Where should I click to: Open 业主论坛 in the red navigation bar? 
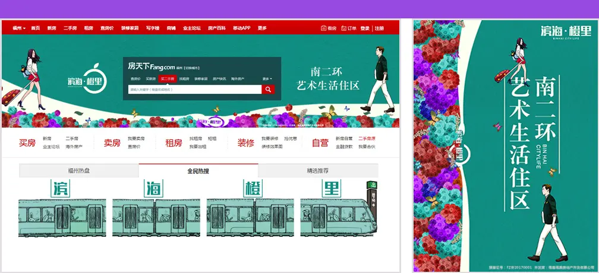click(192, 28)
